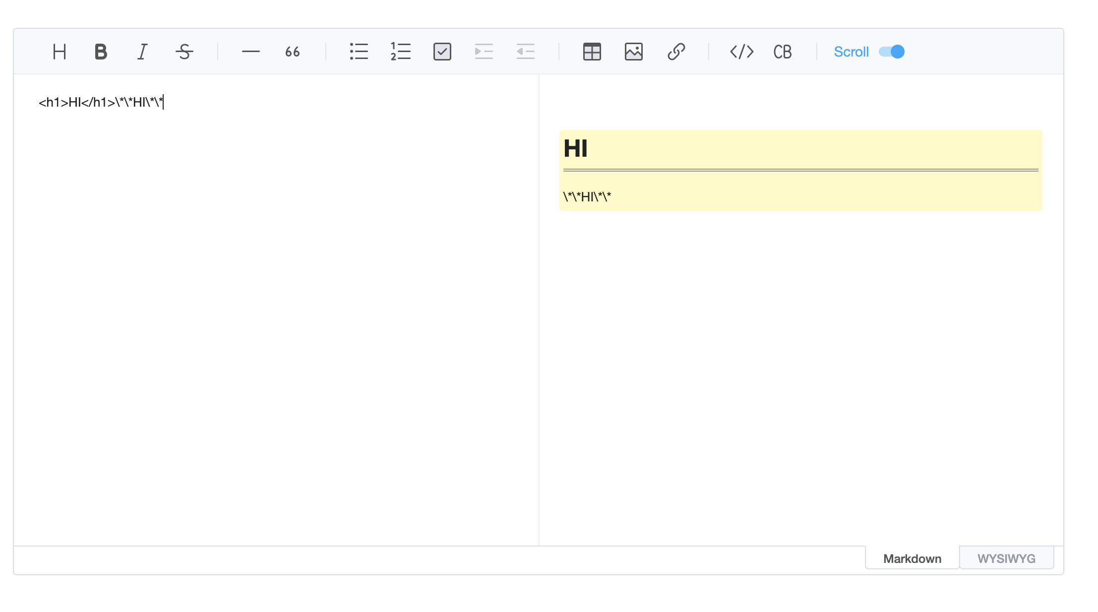
Task: Create a bulleted list
Action: tap(359, 52)
